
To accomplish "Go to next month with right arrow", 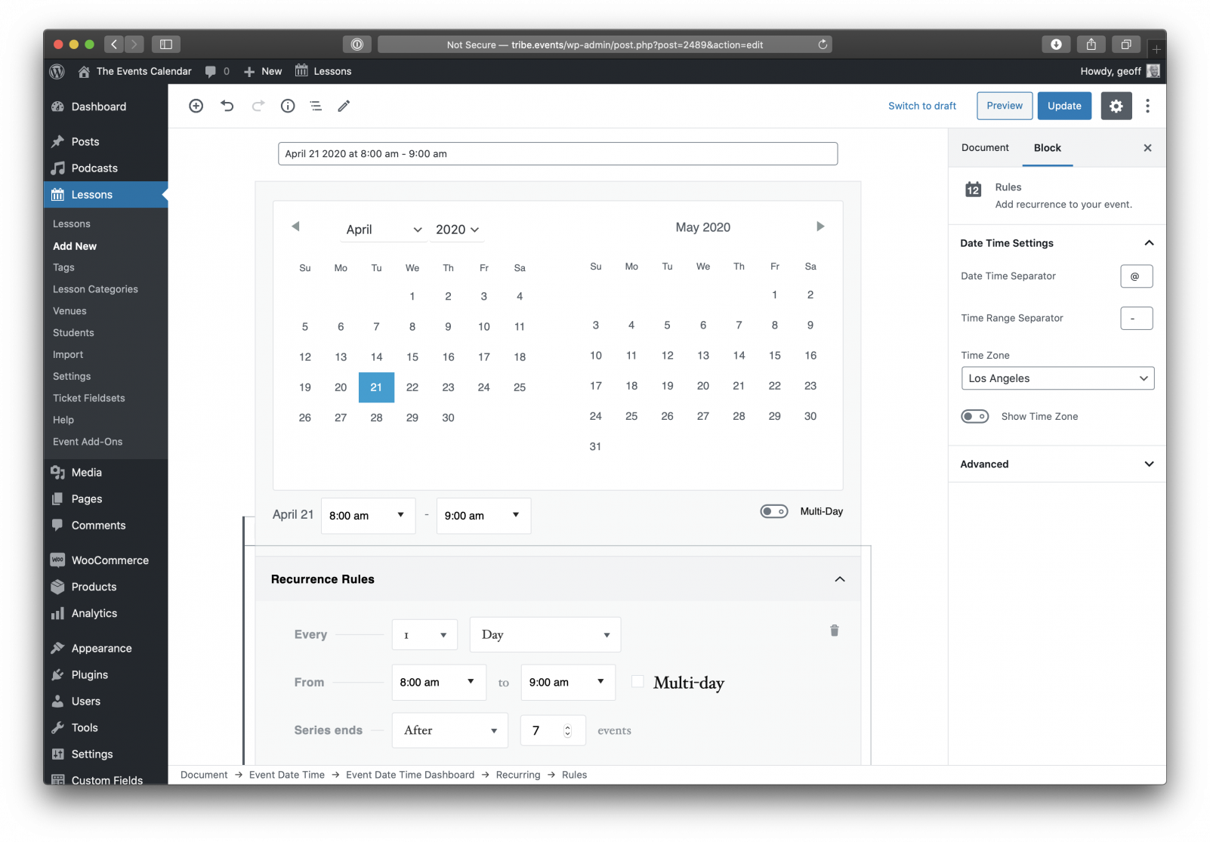I will pos(820,227).
